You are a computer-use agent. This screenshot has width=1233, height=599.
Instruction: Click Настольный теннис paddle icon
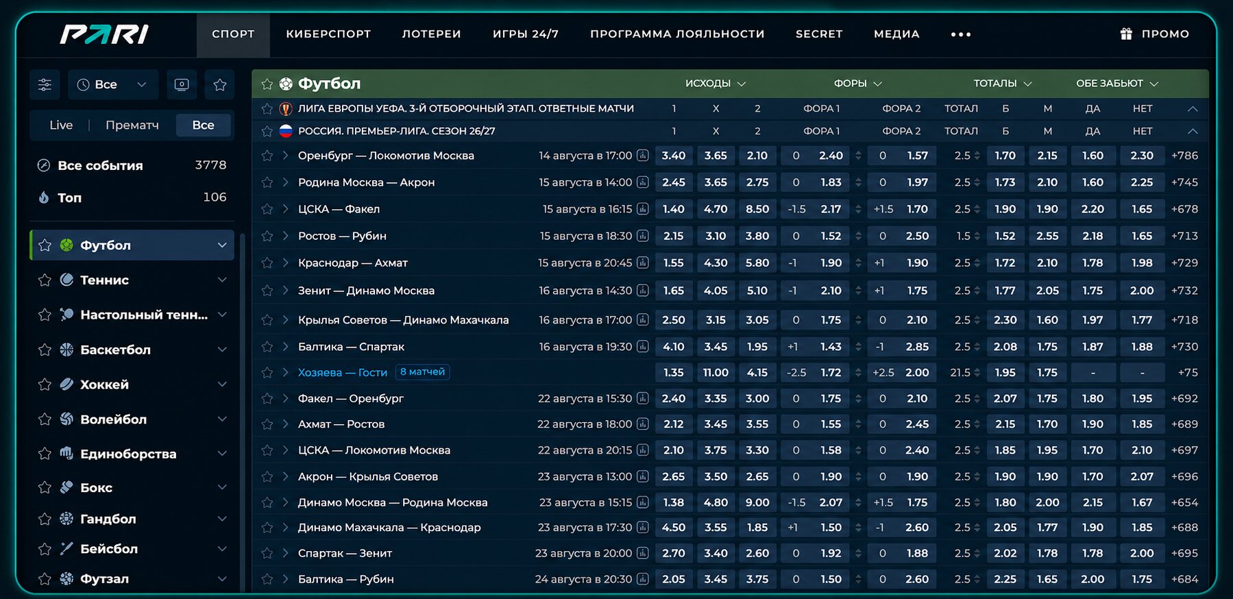click(66, 315)
